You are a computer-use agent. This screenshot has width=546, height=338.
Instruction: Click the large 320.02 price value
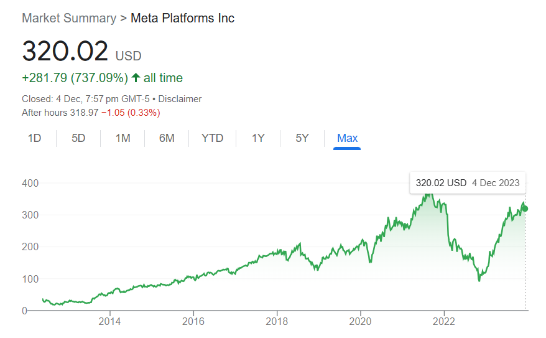(x=65, y=51)
